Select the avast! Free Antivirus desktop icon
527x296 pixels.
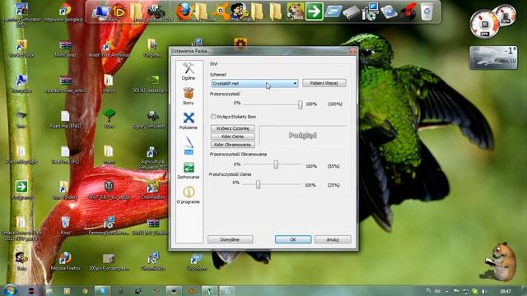coord(109,49)
